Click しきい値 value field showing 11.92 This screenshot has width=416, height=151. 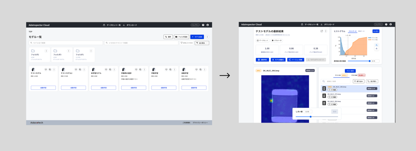[308, 112]
